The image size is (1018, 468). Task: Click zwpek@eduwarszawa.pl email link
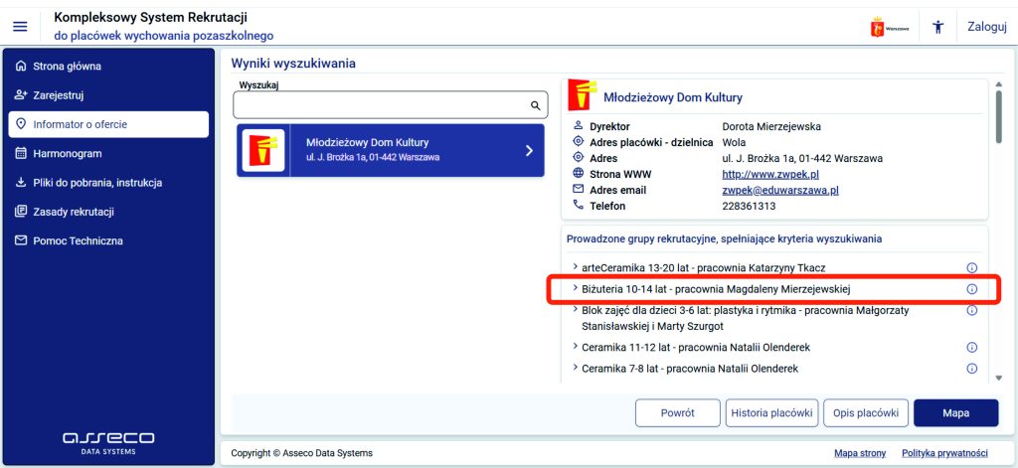pos(780,190)
